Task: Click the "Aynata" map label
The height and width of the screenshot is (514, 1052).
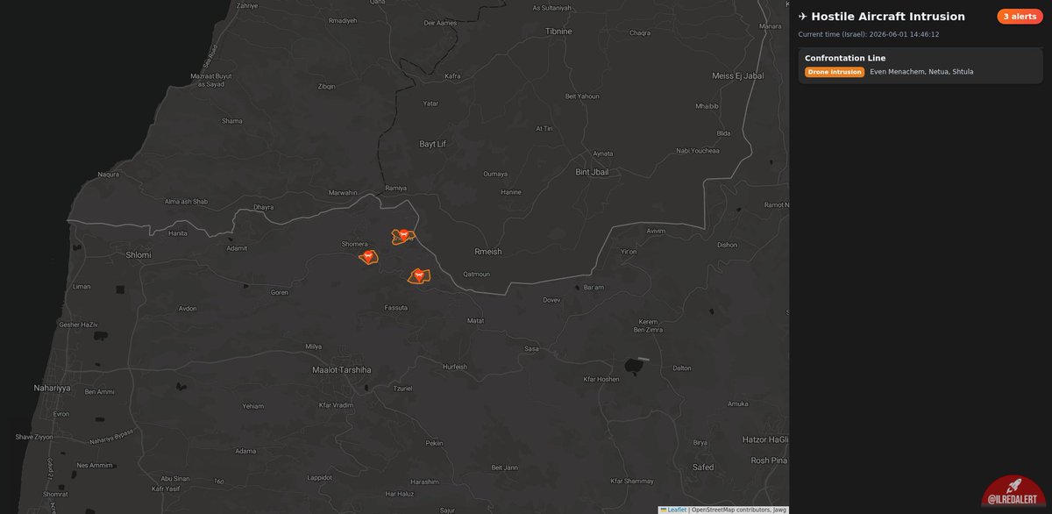Action: [603, 153]
